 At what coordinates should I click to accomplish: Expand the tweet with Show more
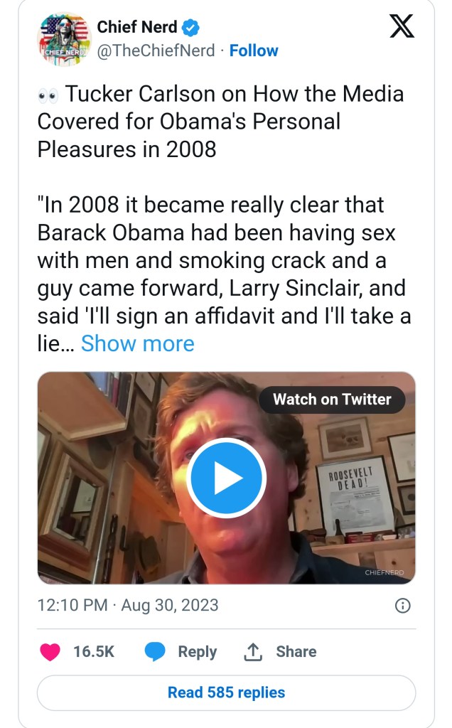pos(137,343)
